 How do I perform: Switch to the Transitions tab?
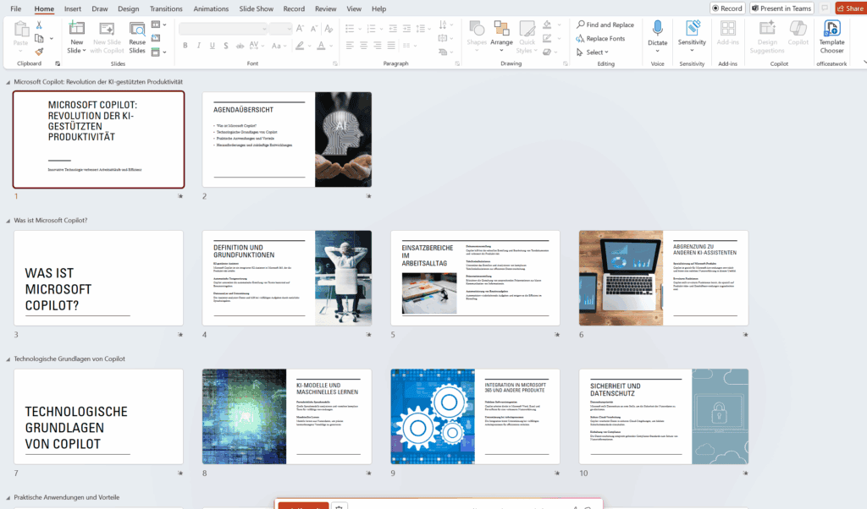166,8
